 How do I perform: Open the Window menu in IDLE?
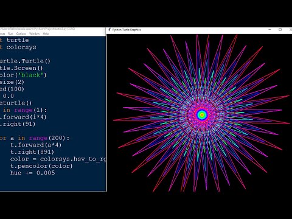click(34, 33)
